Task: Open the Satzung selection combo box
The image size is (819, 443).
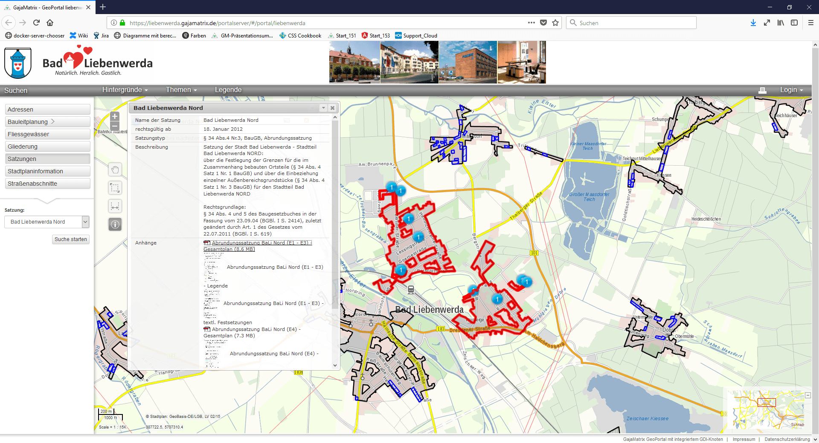Action: coord(85,222)
